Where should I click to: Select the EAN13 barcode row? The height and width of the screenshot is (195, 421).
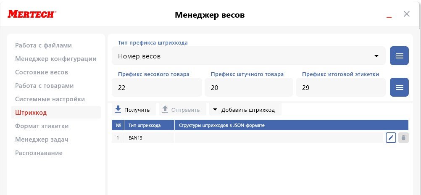tap(252, 137)
